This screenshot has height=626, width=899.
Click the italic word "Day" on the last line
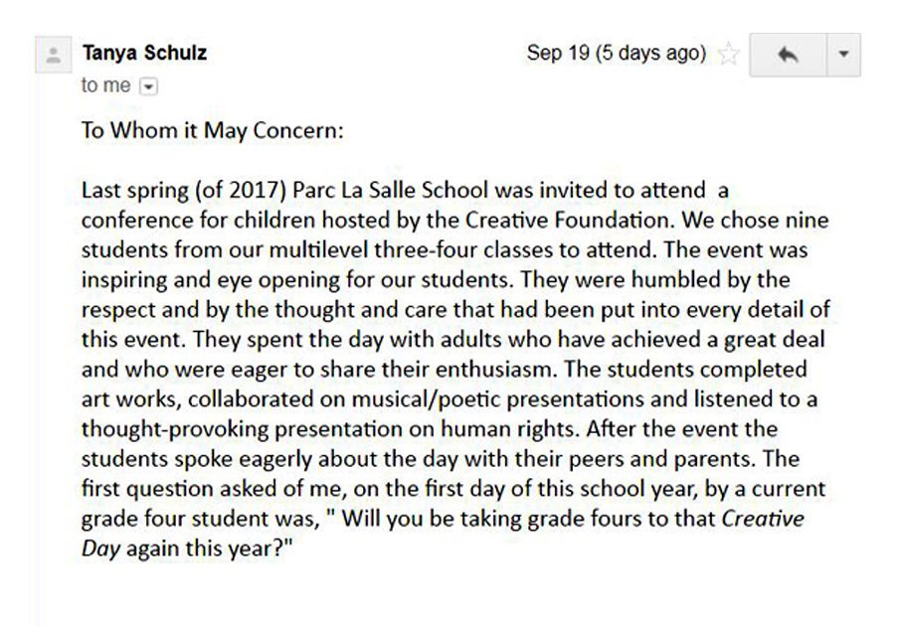click(100, 549)
